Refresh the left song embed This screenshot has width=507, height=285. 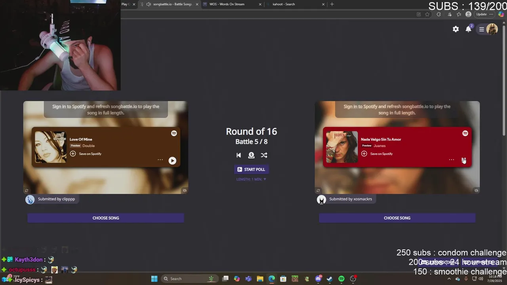[x=27, y=190]
